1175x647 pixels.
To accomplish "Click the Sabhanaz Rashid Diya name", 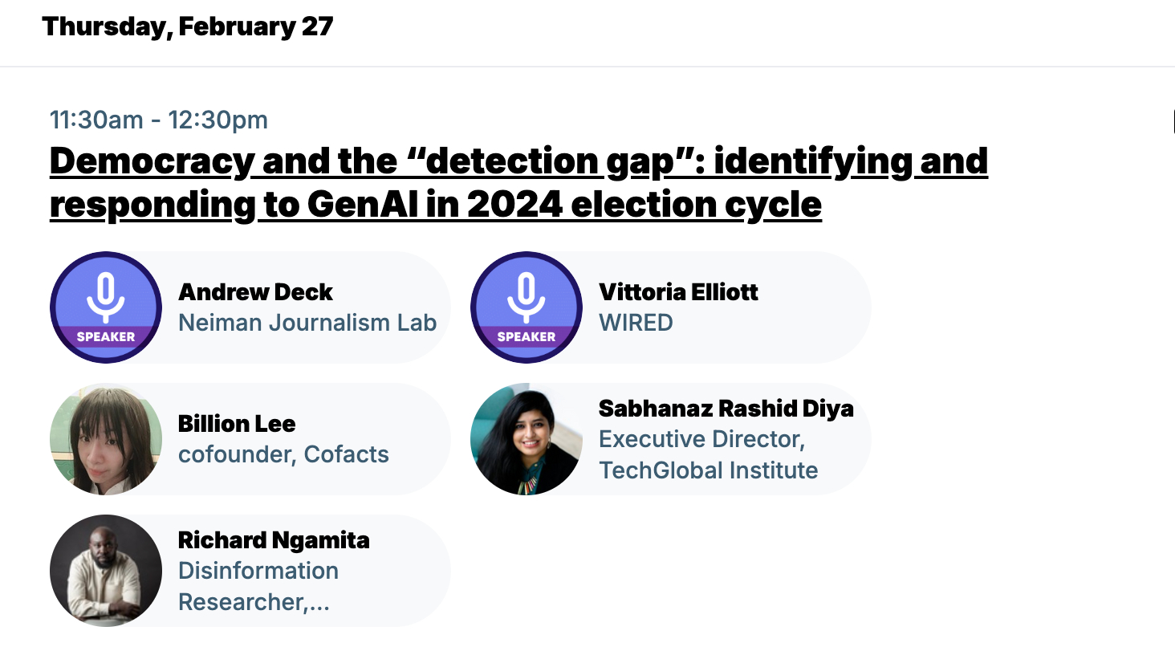I will (726, 409).
